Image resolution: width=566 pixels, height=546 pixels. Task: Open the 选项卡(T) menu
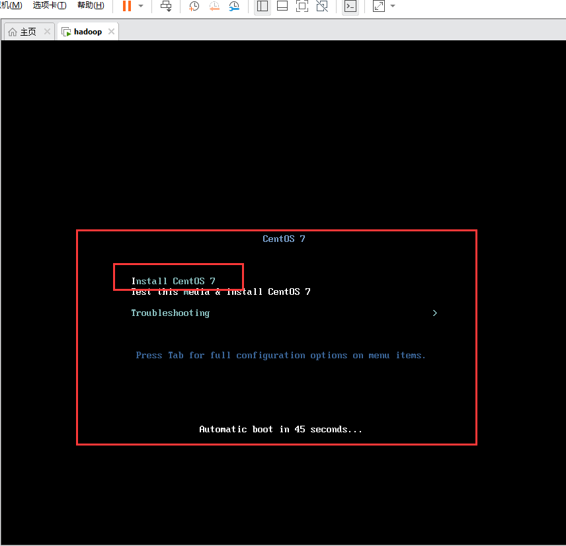(50, 5)
